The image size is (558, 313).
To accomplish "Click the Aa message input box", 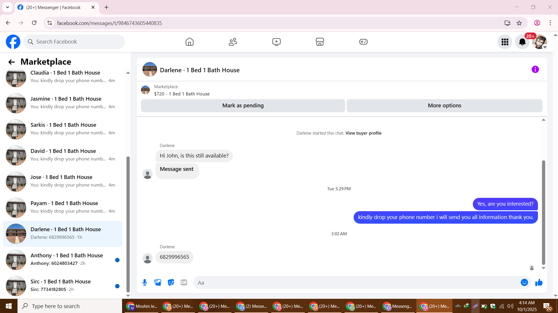I will coord(356,283).
